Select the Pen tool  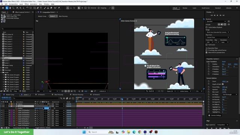click(x=37, y=8)
